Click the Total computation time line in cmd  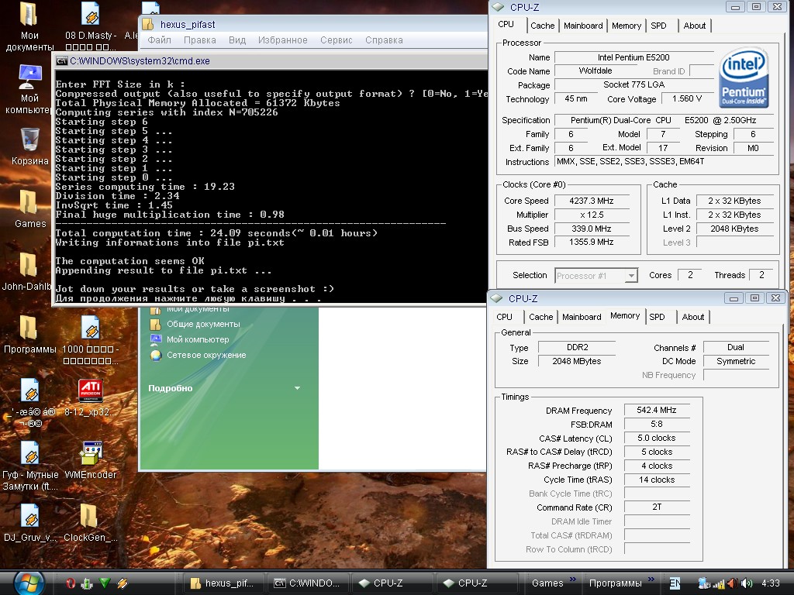pos(216,233)
